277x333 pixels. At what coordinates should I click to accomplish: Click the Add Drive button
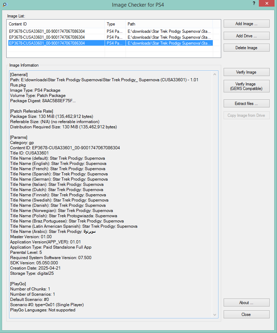[246, 36]
